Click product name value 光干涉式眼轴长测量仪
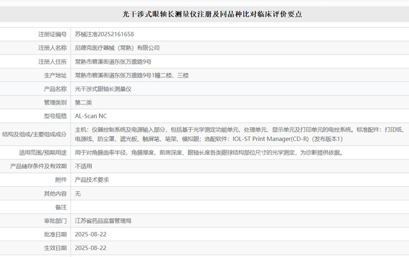The width and height of the screenshot is (409, 257). [103, 89]
